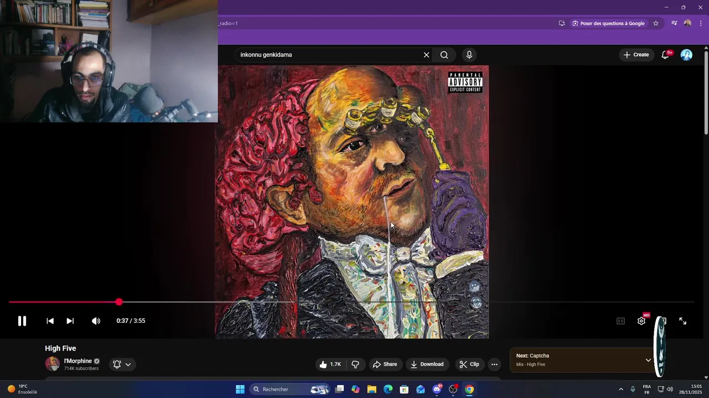Open Microsoft Store from the taskbar

404,389
